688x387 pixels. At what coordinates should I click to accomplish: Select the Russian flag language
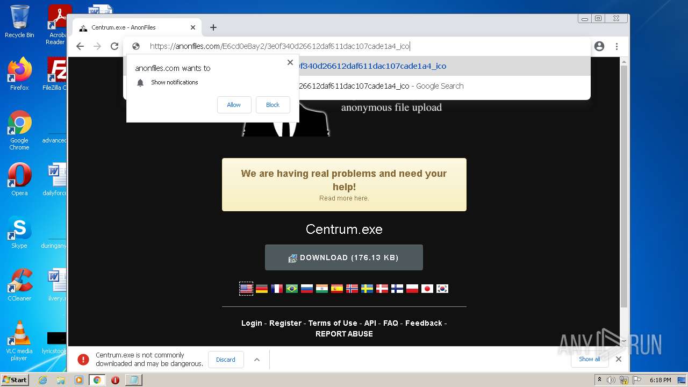[x=307, y=289]
